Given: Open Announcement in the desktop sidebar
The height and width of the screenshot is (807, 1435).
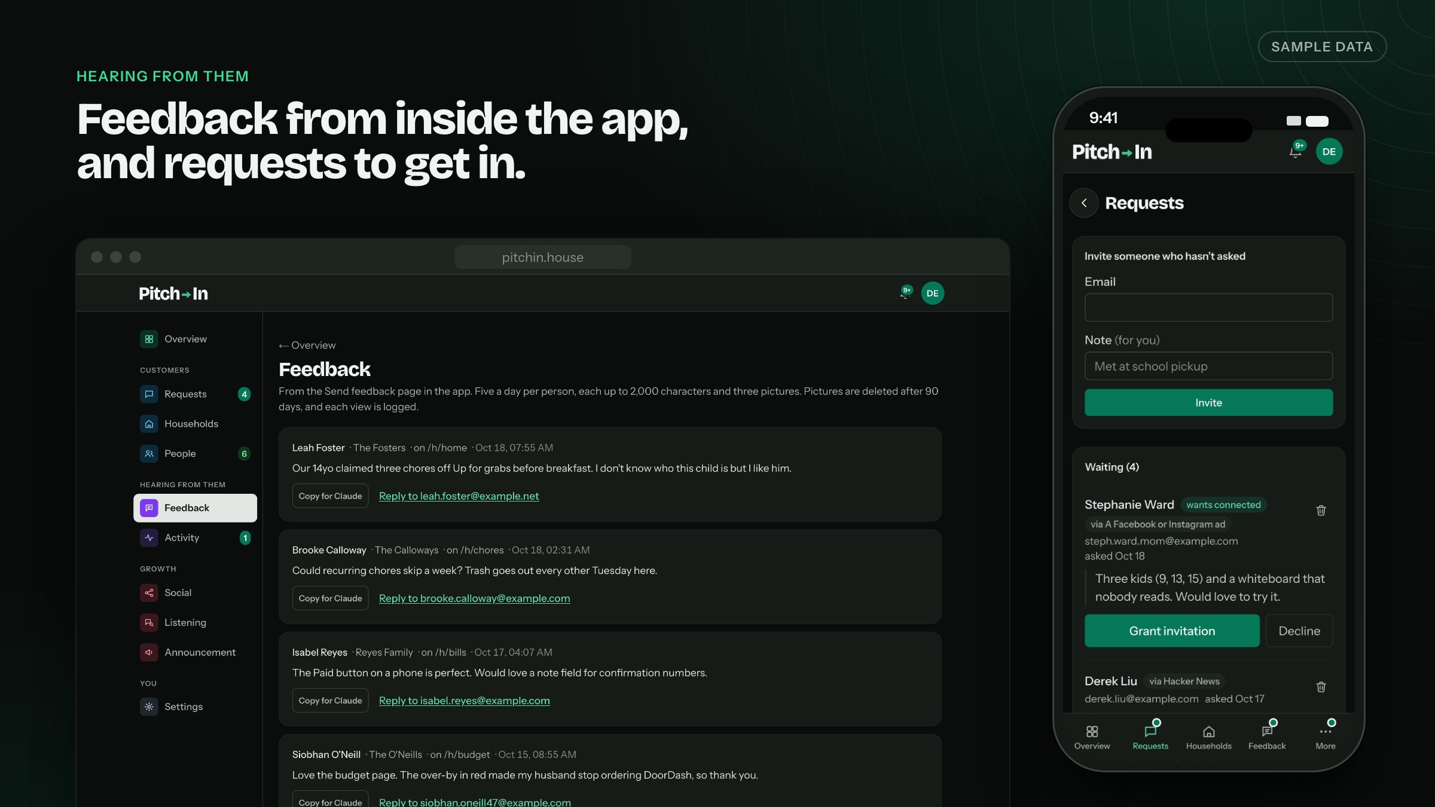Looking at the screenshot, I should click(195, 653).
